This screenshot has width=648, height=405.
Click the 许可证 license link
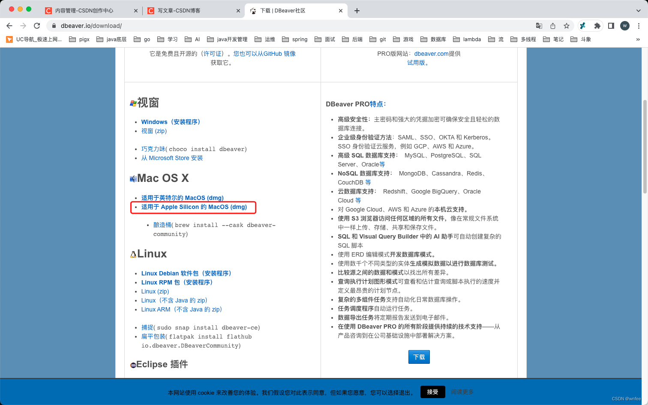[213, 54]
